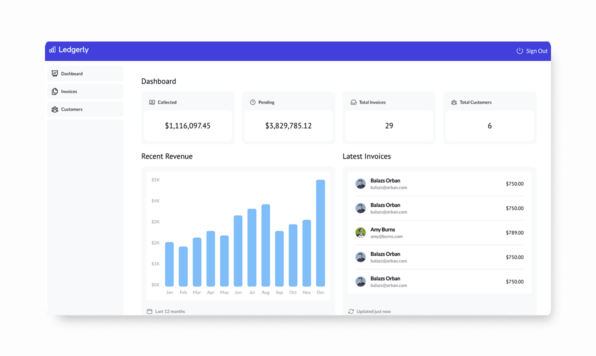Click the Dashboard page heading
This screenshot has width=596, height=356.
tap(158, 81)
